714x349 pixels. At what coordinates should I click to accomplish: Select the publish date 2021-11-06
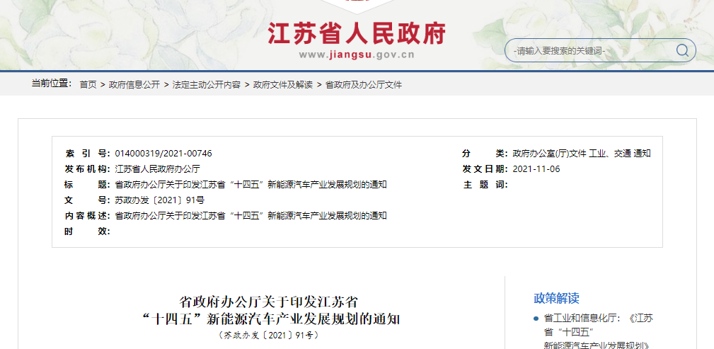pyautogui.click(x=536, y=169)
